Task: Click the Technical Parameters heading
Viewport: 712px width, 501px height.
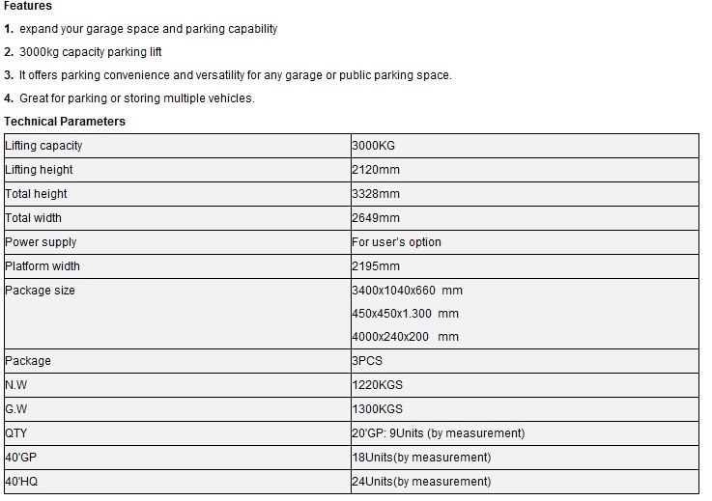Action: pos(65,122)
